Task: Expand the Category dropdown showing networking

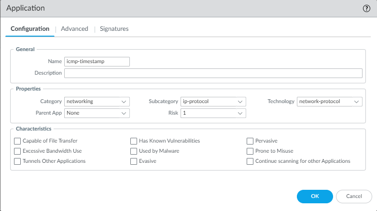Action: [97, 102]
